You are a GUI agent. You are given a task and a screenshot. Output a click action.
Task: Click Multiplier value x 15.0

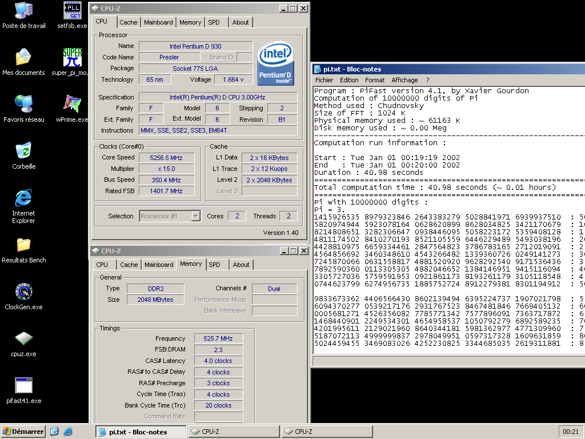point(166,169)
